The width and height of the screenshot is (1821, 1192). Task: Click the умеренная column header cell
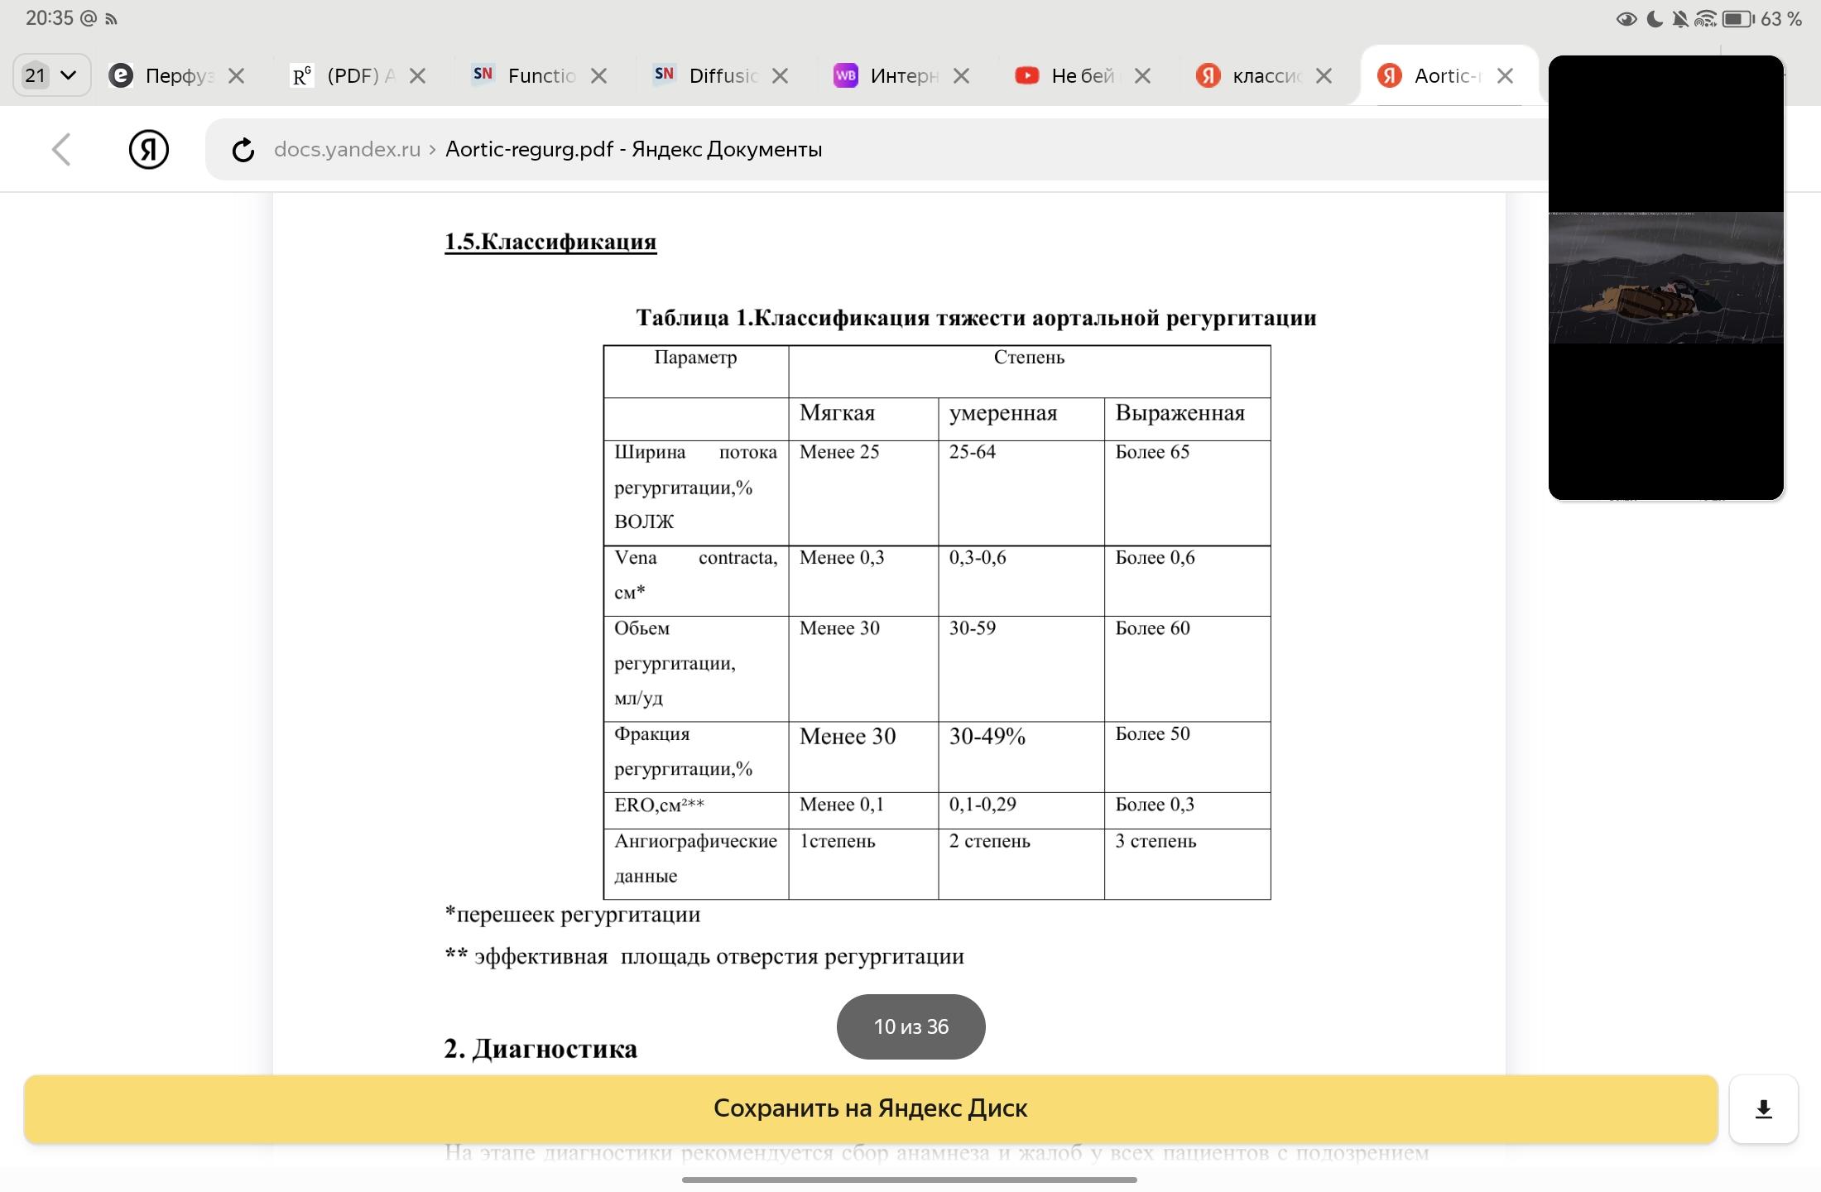[1021, 419]
